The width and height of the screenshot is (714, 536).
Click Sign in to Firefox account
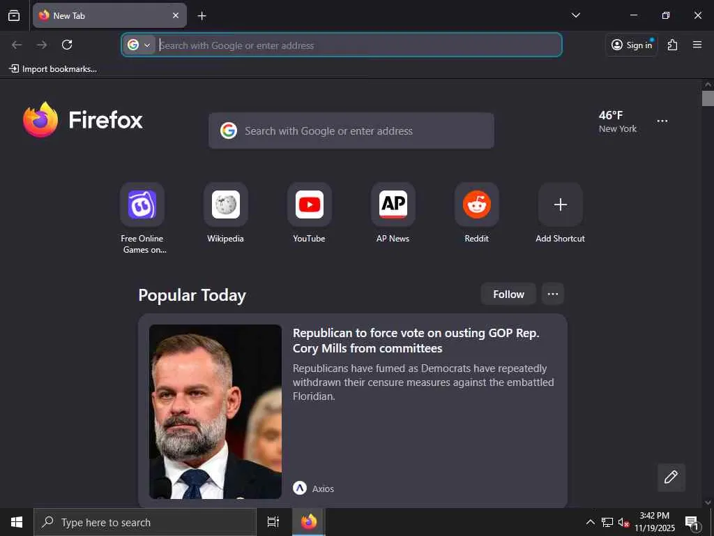click(632, 45)
